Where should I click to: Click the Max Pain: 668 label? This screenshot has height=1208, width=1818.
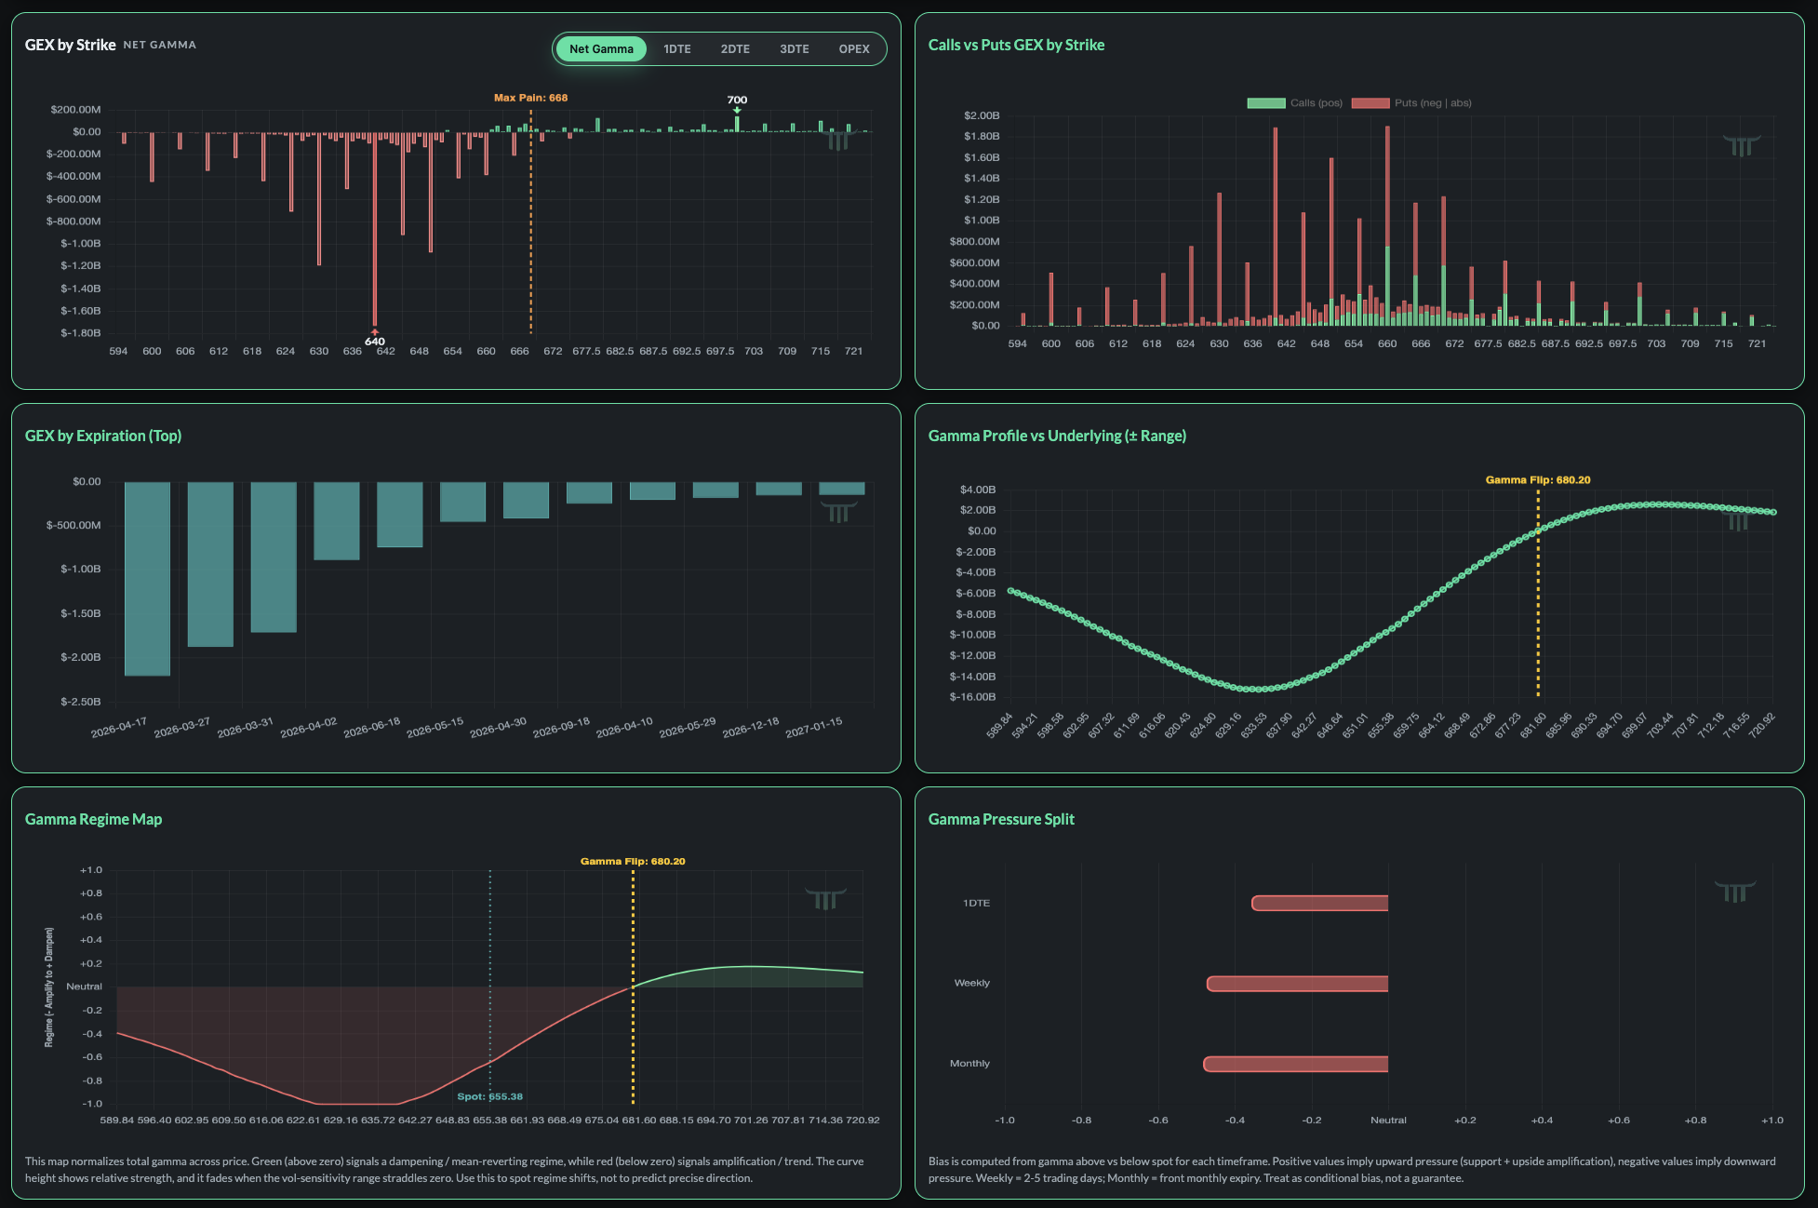[530, 98]
